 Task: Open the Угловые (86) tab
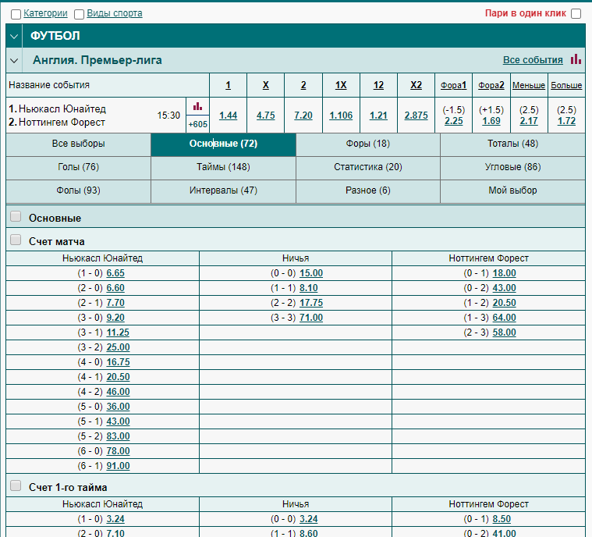tap(512, 167)
